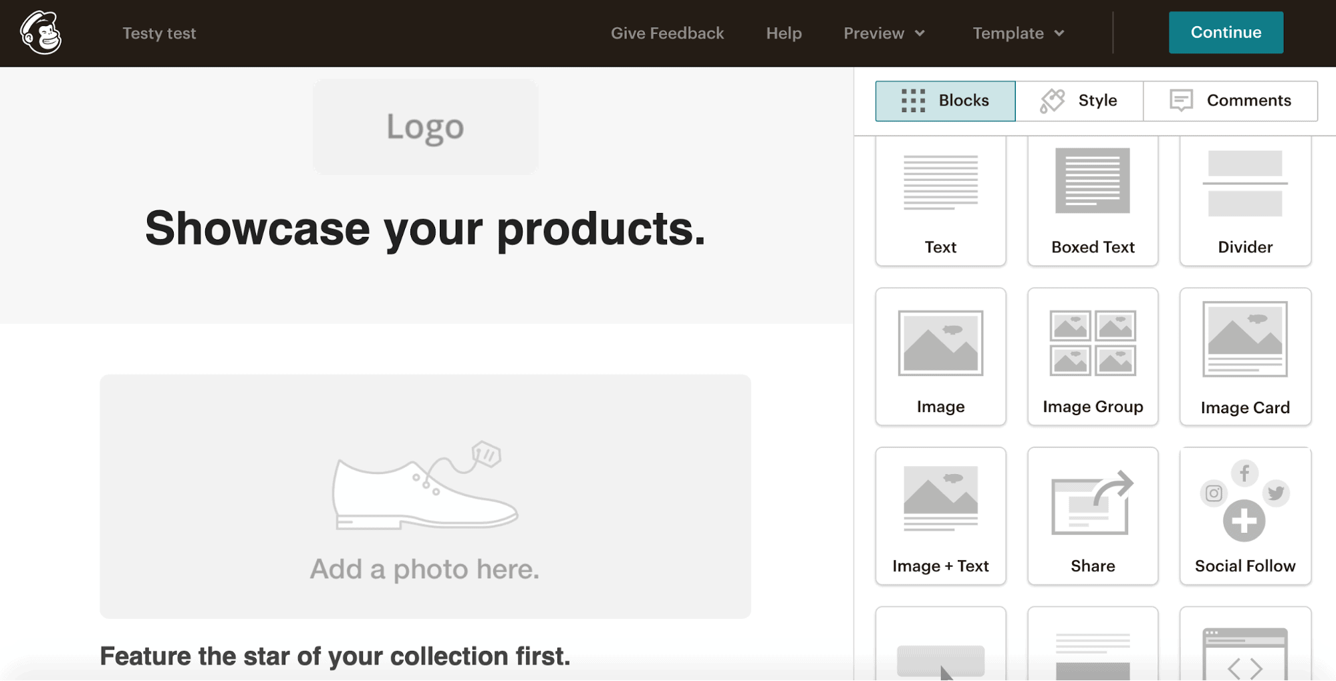Open the Template dropdown menu
The width and height of the screenshot is (1336, 681).
point(1019,33)
